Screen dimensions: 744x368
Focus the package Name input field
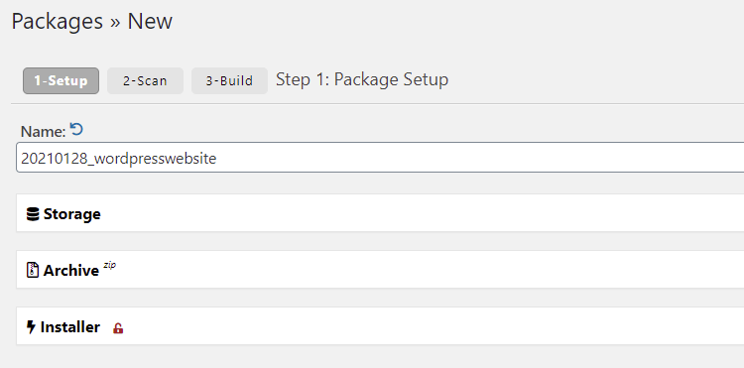[380, 158]
